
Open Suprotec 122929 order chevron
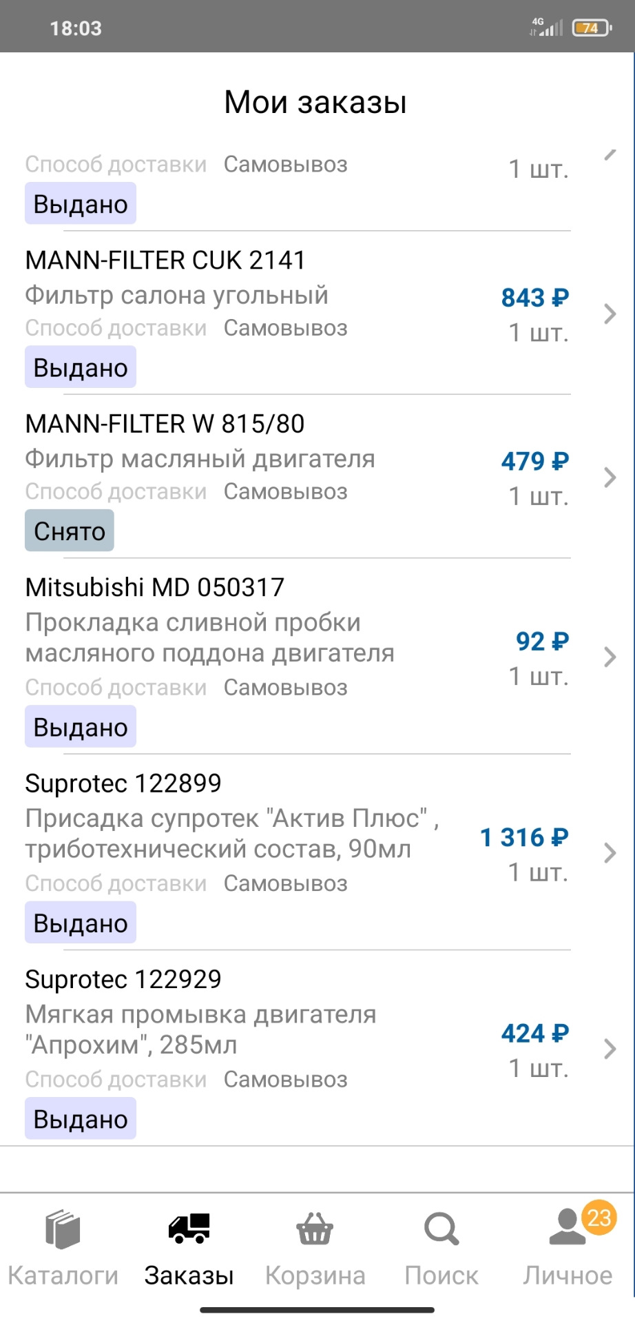coord(610,1049)
